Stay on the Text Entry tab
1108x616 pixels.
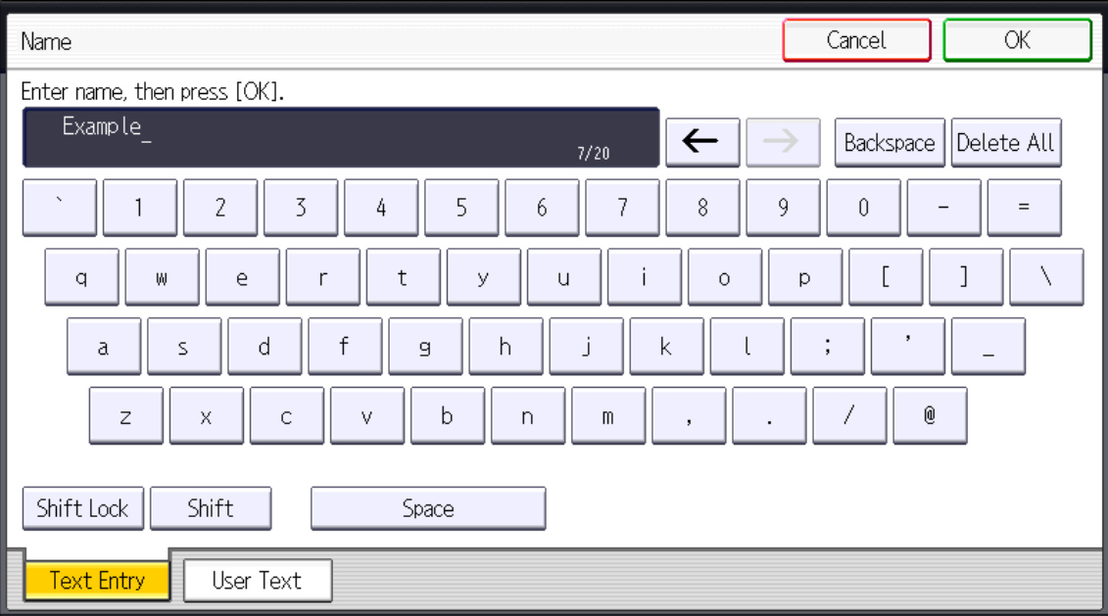96,580
